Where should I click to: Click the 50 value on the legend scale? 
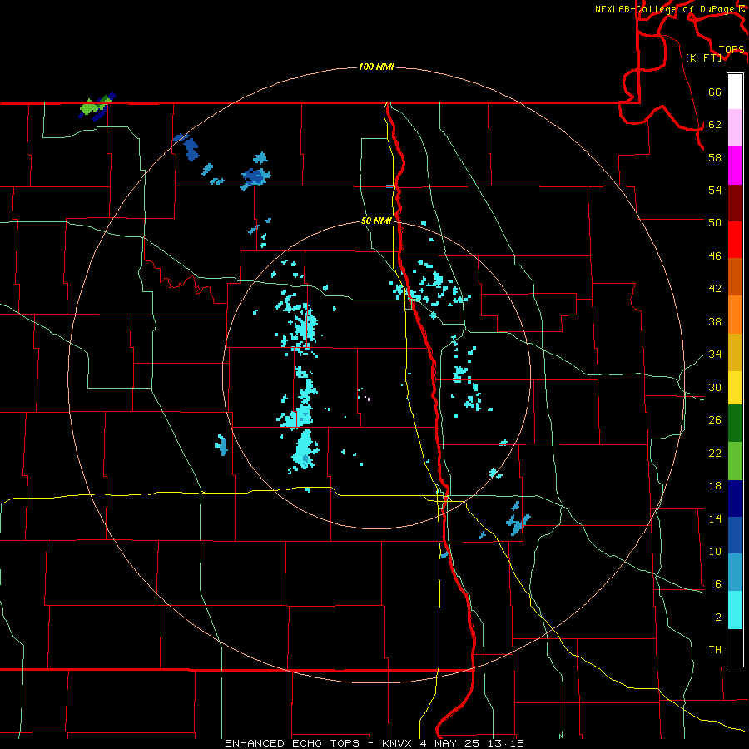(715, 223)
